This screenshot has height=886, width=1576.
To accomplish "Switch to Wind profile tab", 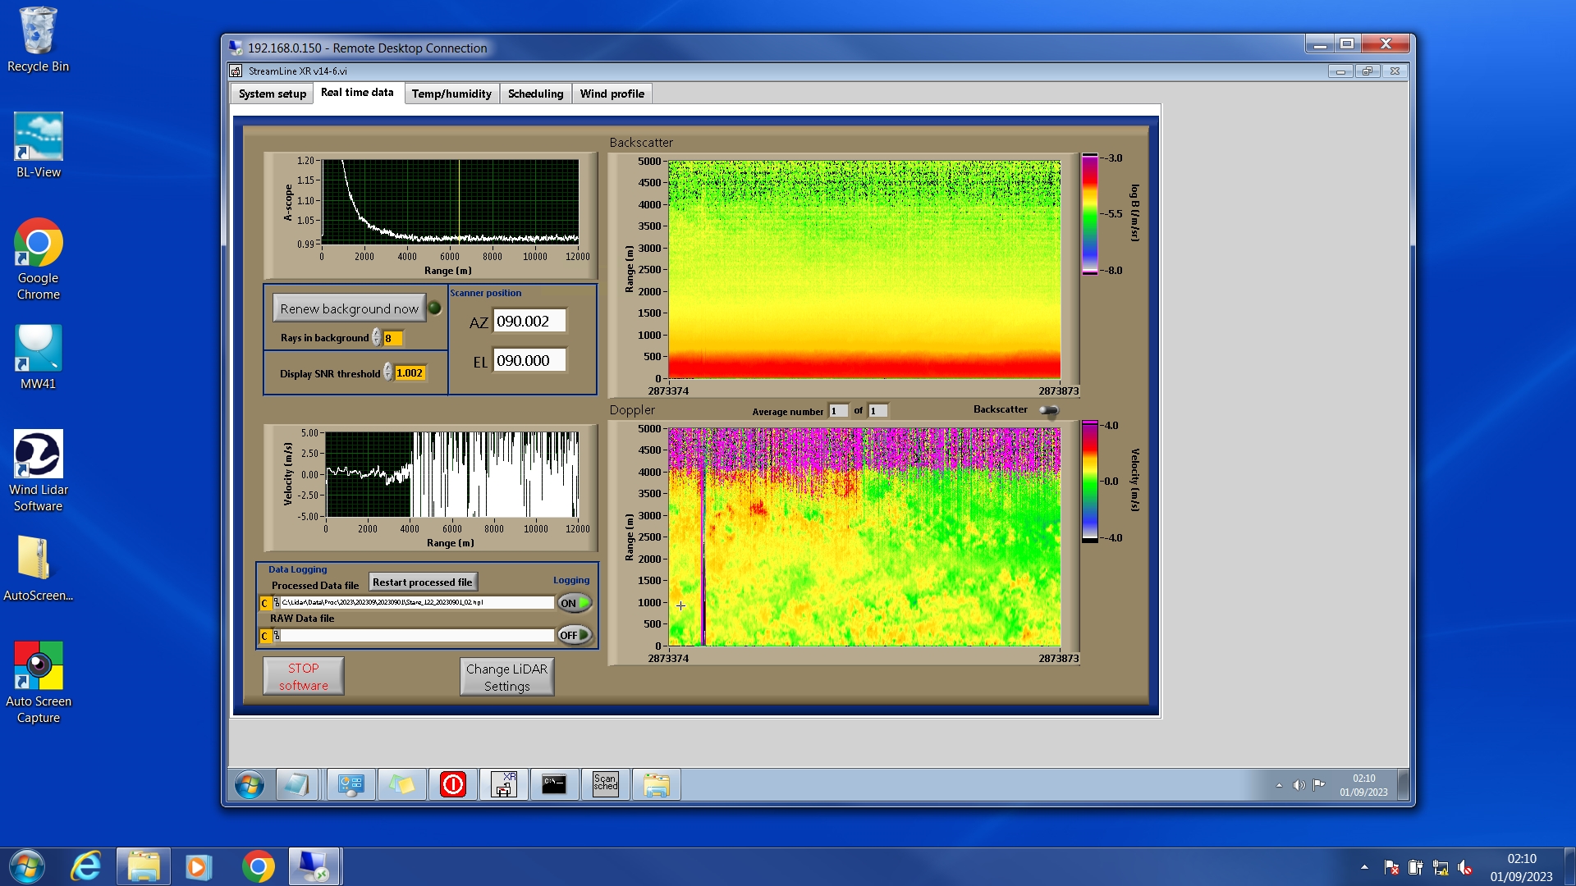I will coord(612,94).
